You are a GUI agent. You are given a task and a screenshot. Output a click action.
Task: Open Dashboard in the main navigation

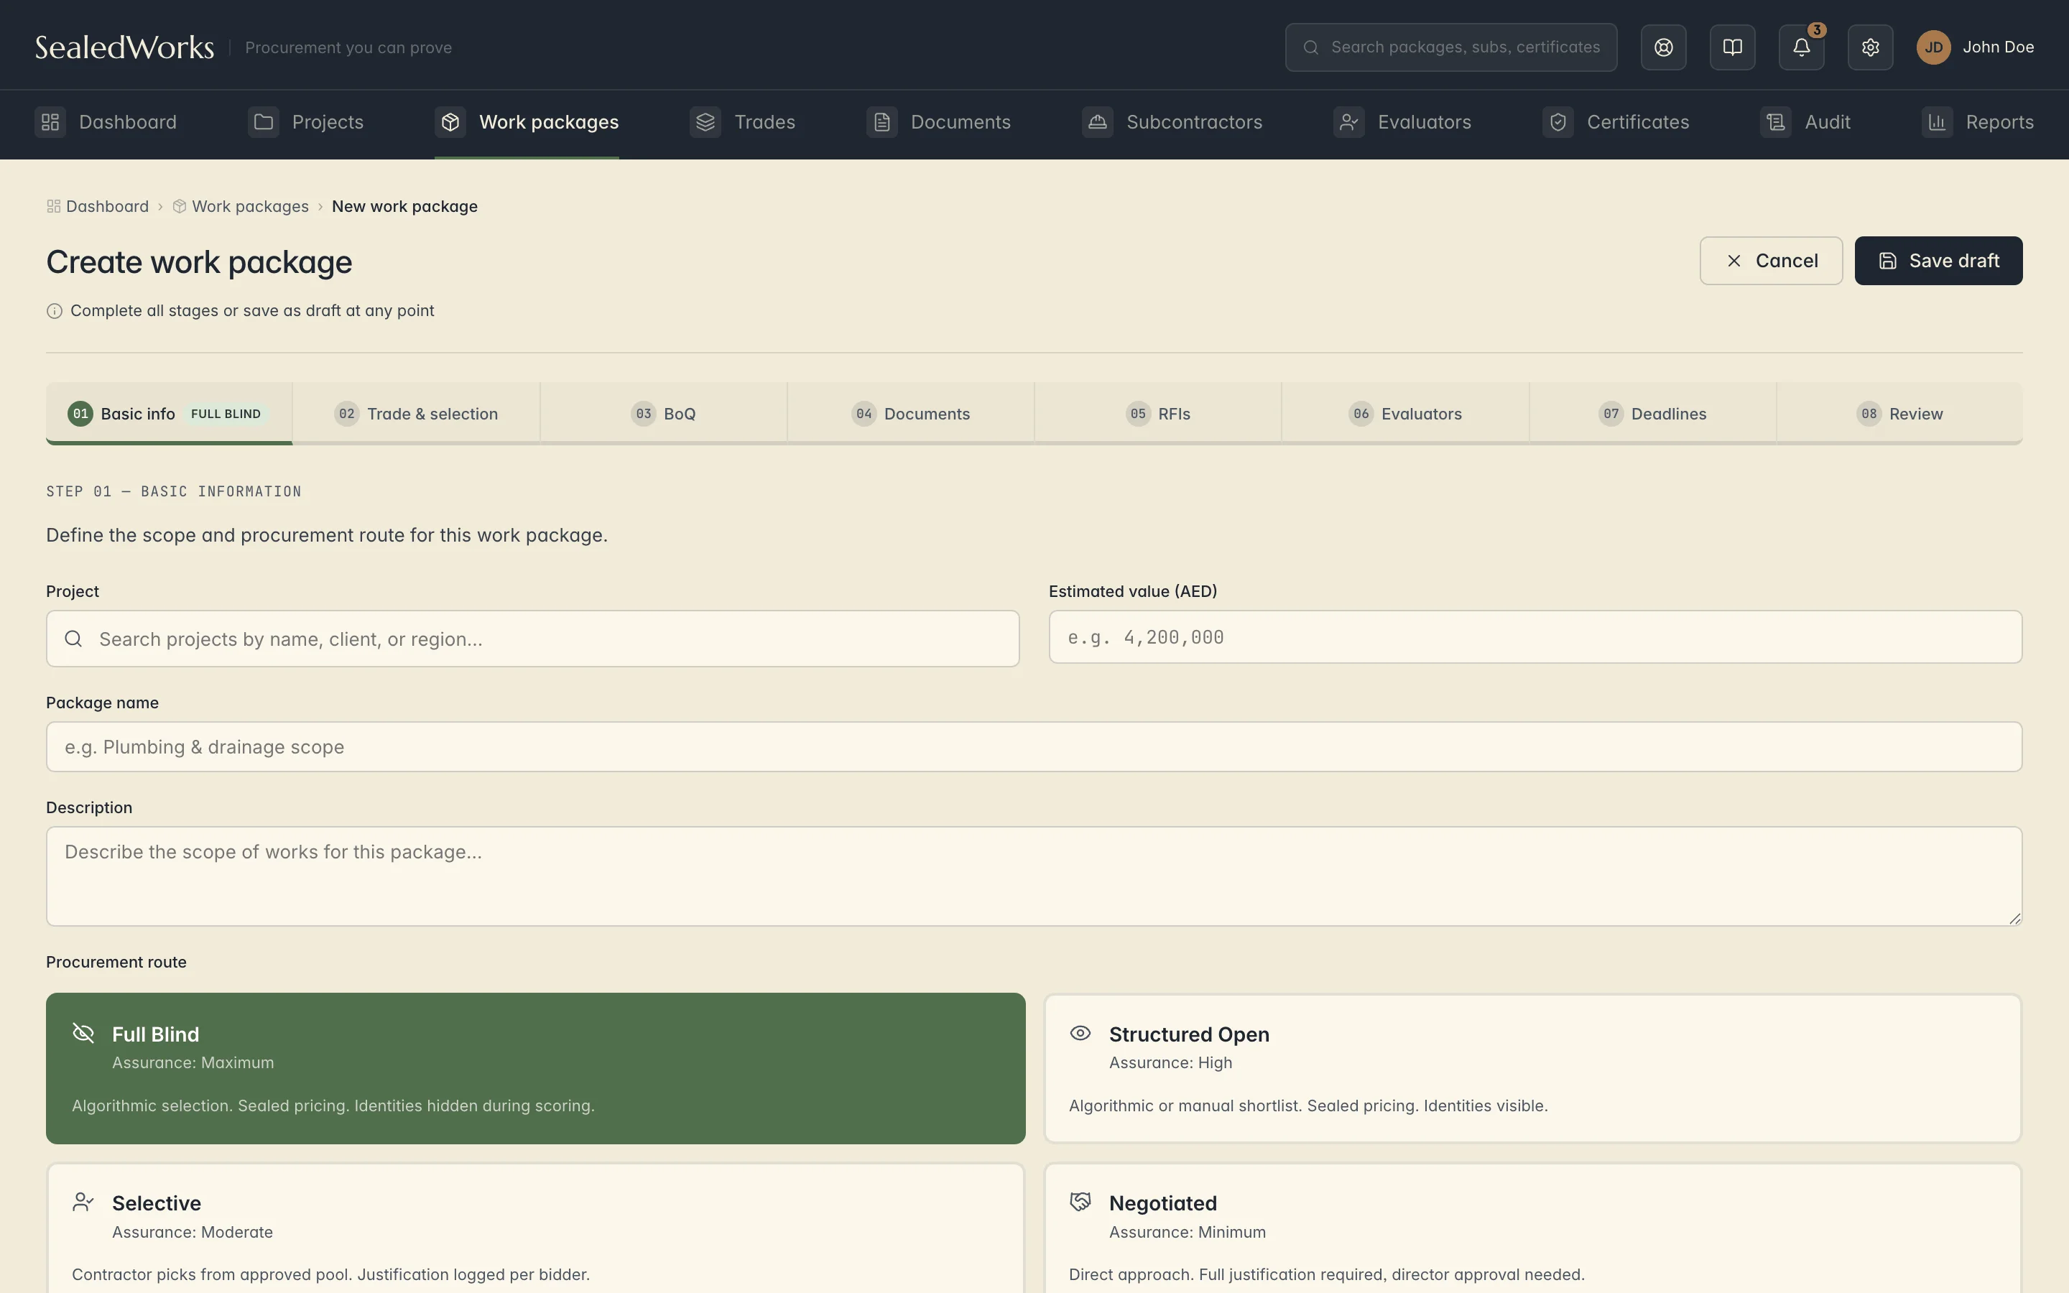point(106,122)
